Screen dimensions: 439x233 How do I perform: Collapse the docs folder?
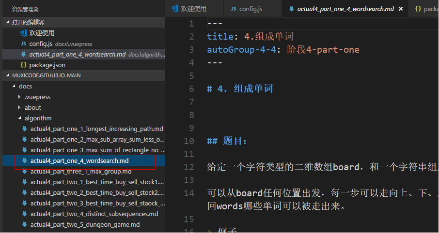pyautogui.click(x=14, y=86)
